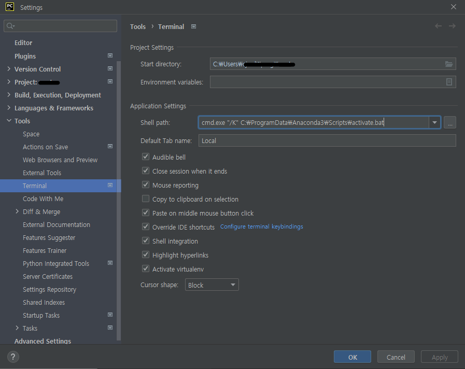The image size is (465, 369).
Task: Select Server Certificates in the tree
Action: click(48, 277)
